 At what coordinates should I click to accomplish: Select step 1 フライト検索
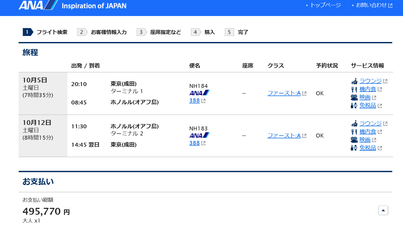click(45, 32)
